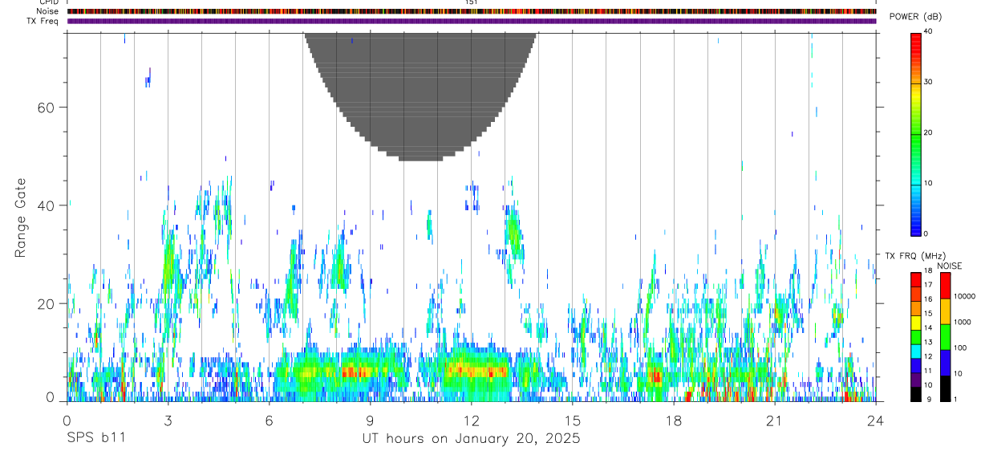Click the '1000' value in NOISE legend
Viewport: 985px width, 455px height.
coord(961,322)
